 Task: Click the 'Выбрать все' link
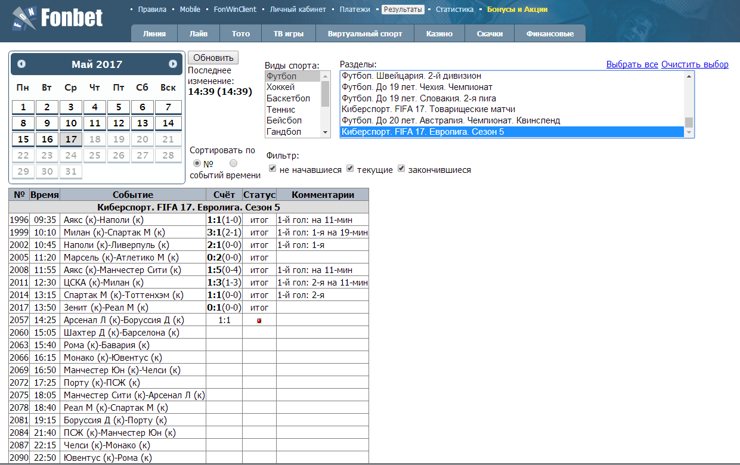pos(632,64)
